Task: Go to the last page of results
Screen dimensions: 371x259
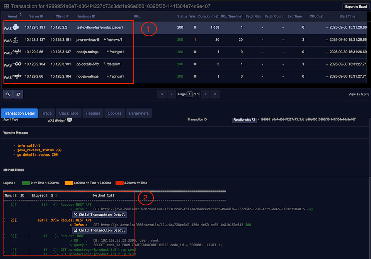Action: 215,94
